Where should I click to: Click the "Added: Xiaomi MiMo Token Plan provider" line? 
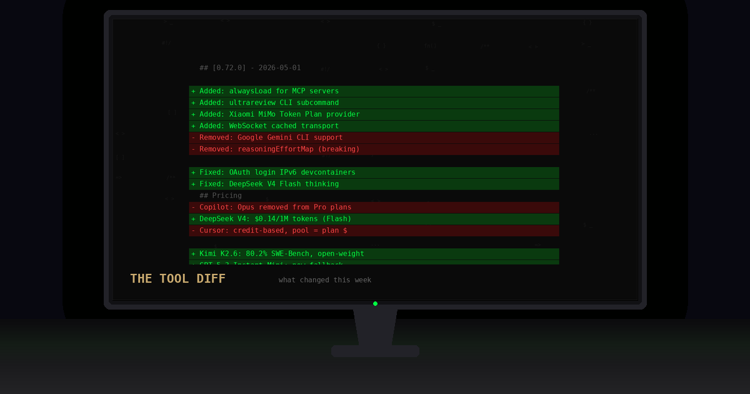374,114
